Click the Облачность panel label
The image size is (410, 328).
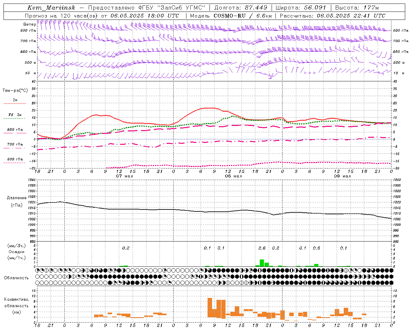pos(16,278)
